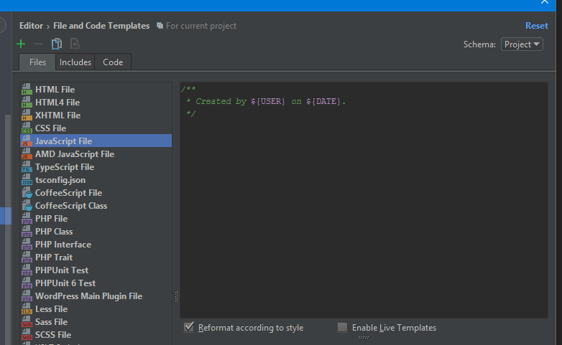Click the For current project icon
Image resolution: width=562 pixels, height=345 pixels.
click(160, 26)
